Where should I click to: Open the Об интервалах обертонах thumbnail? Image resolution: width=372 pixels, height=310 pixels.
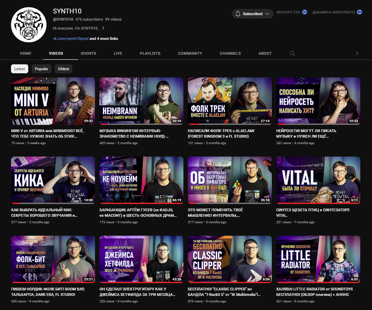(230, 180)
